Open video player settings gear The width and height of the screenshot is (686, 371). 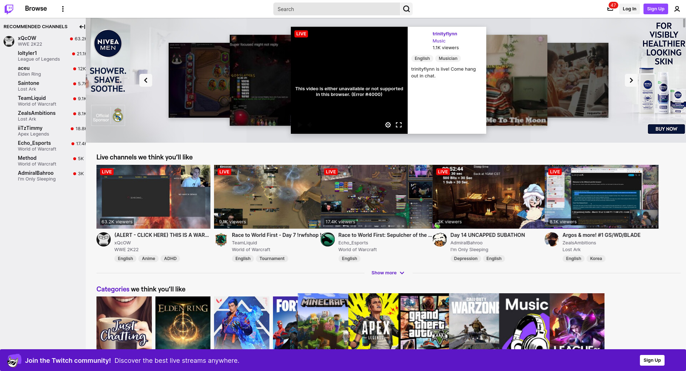coord(388,125)
